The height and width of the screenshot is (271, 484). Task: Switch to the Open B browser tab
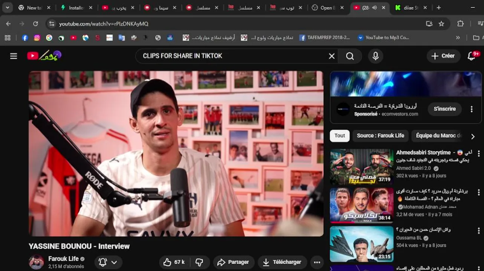coord(328,8)
